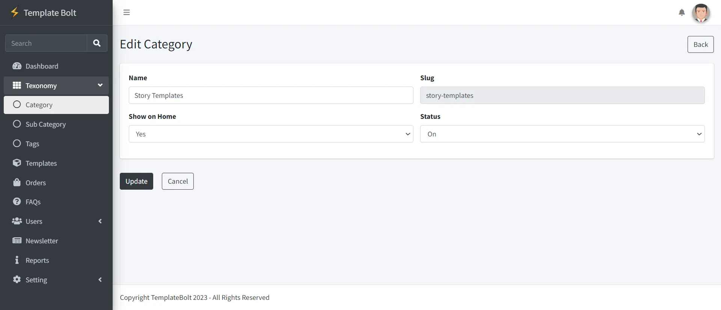This screenshot has height=310, width=721.
Task: Click the FAQs question mark icon
Action: [17, 202]
